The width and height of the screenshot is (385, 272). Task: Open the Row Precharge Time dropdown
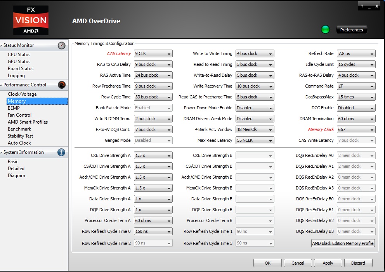[153, 86]
